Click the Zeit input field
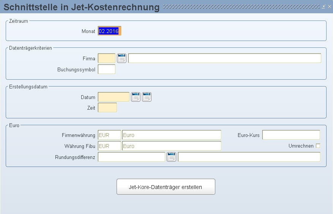Screen dimensions: 333x214 click(x=107, y=107)
